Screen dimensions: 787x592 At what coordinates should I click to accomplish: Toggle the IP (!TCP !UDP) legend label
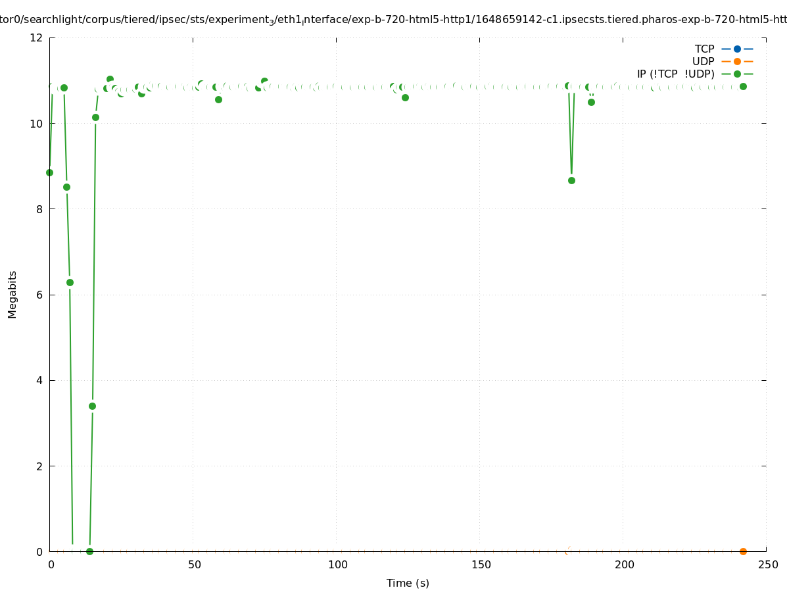pyautogui.click(x=675, y=74)
